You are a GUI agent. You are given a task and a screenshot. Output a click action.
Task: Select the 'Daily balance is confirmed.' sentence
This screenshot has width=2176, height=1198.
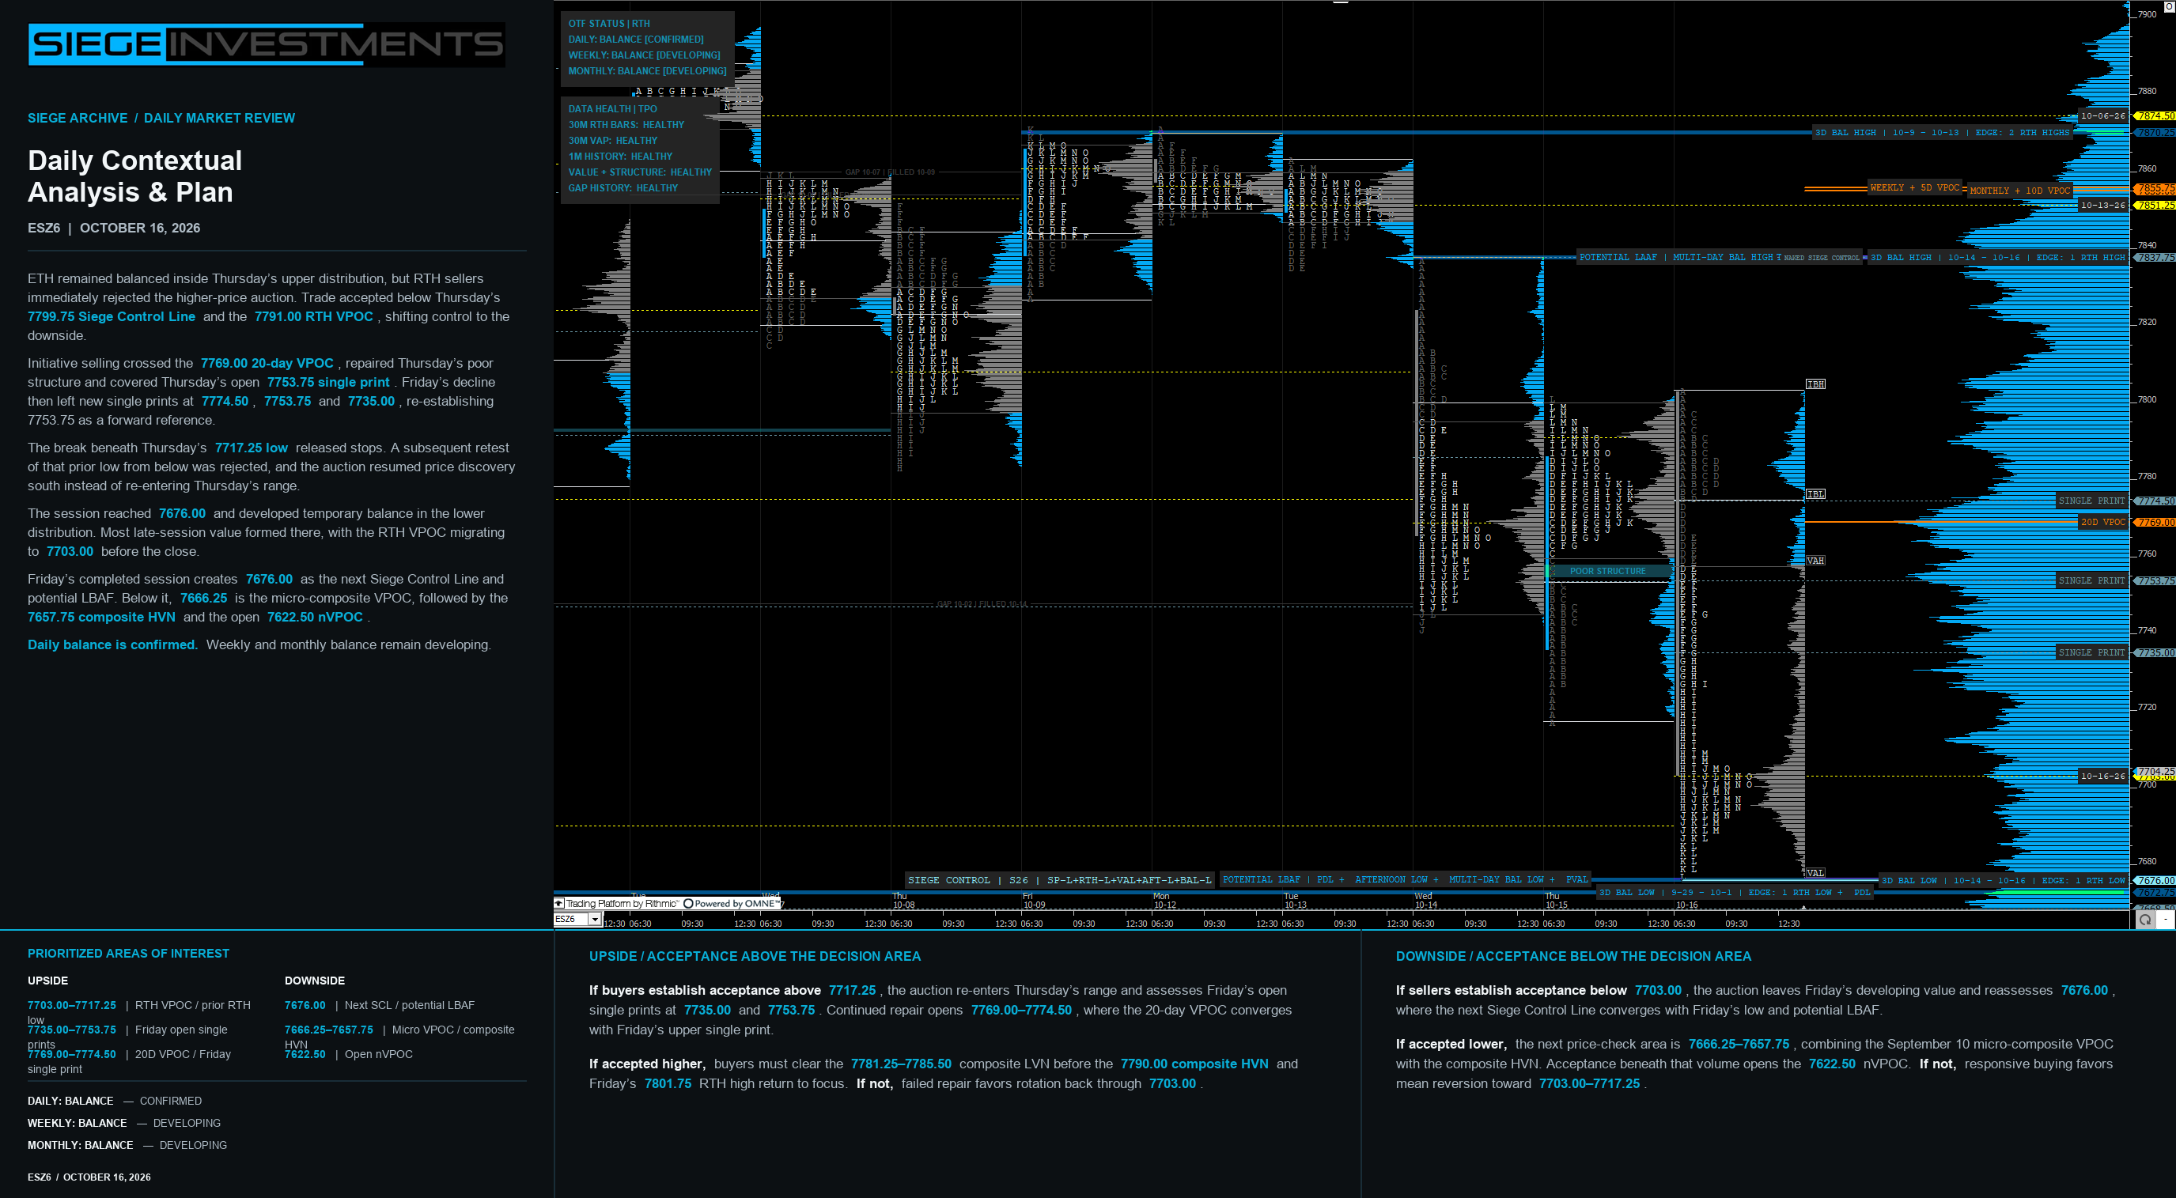(112, 645)
